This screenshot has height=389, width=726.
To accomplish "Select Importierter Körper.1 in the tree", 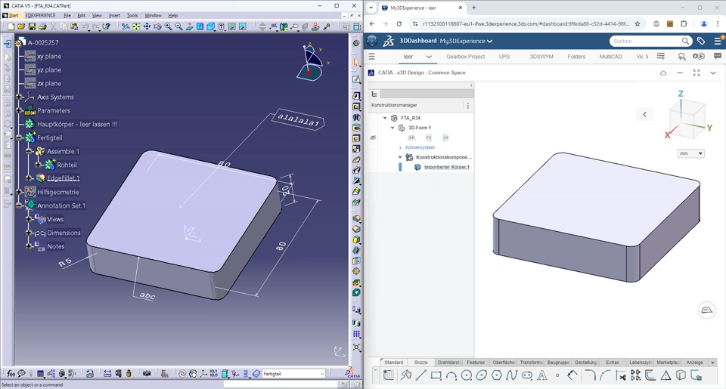I will point(446,167).
